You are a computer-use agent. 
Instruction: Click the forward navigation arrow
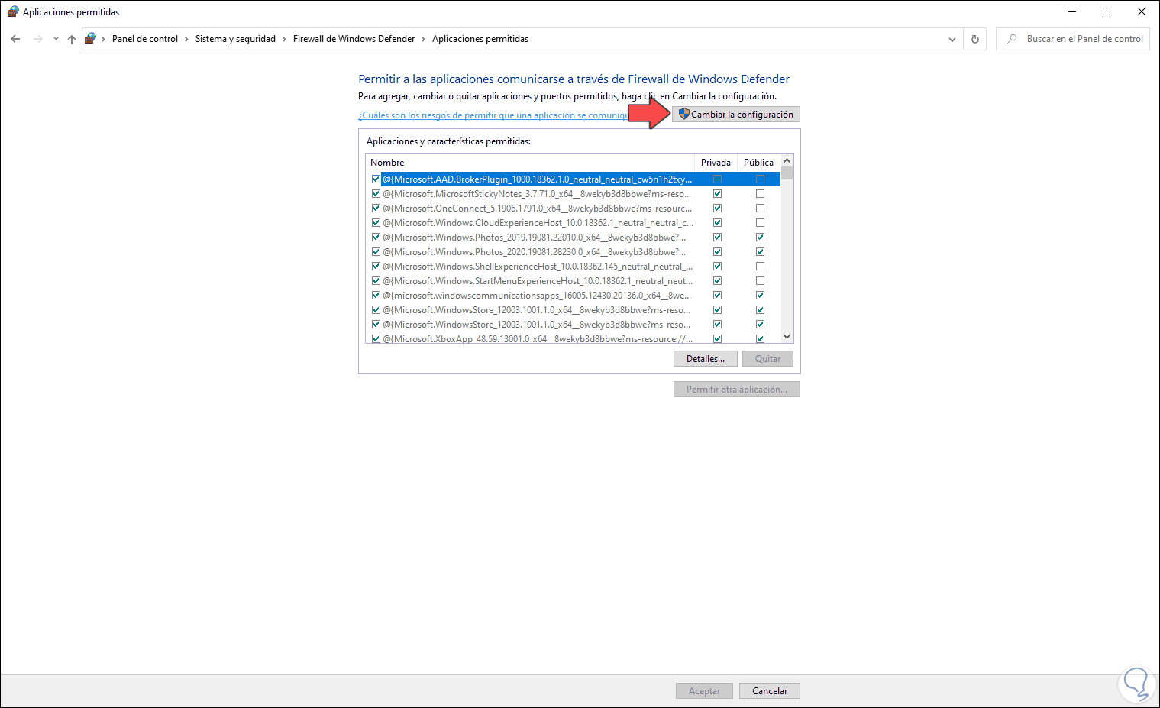(37, 39)
